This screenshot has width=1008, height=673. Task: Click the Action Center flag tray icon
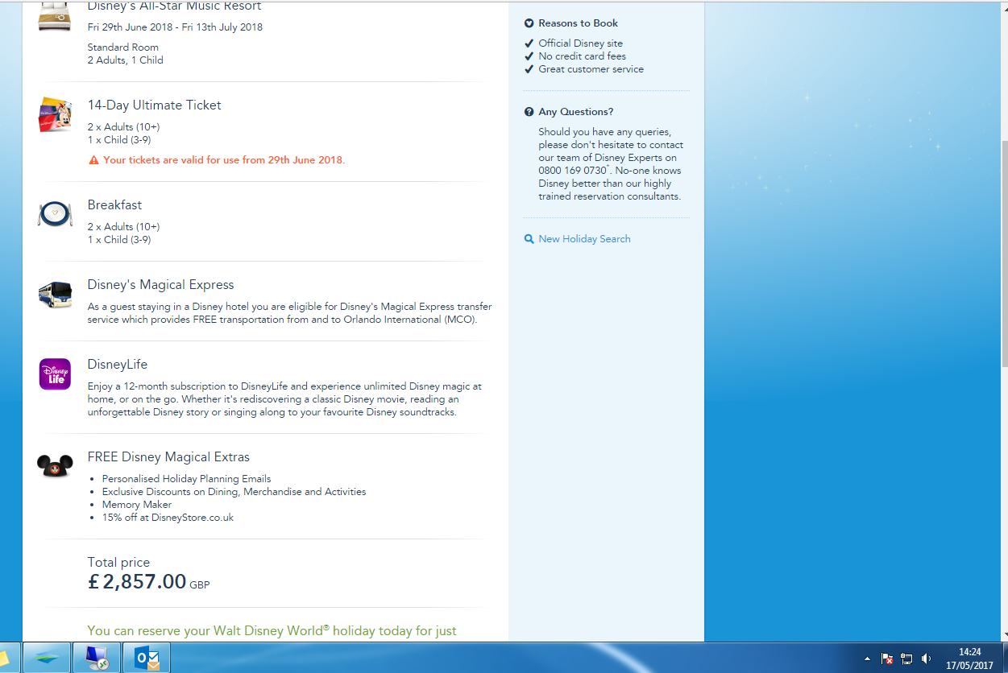pyautogui.click(x=887, y=659)
